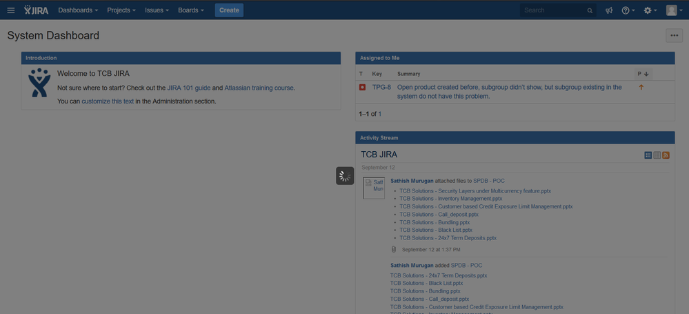The image size is (689, 314).
Task: Open the feedback megaphone icon
Action: [x=609, y=10]
